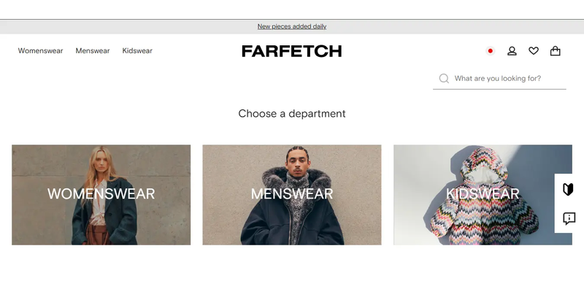Select Kidswear in the top navigation
584x292 pixels.
coord(137,50)
